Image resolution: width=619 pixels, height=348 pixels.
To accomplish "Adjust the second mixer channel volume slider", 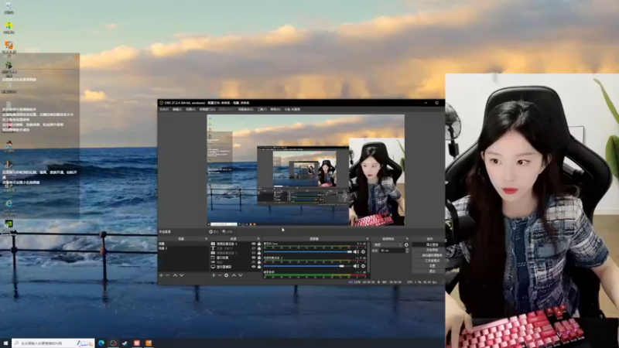I will point(308,266).
